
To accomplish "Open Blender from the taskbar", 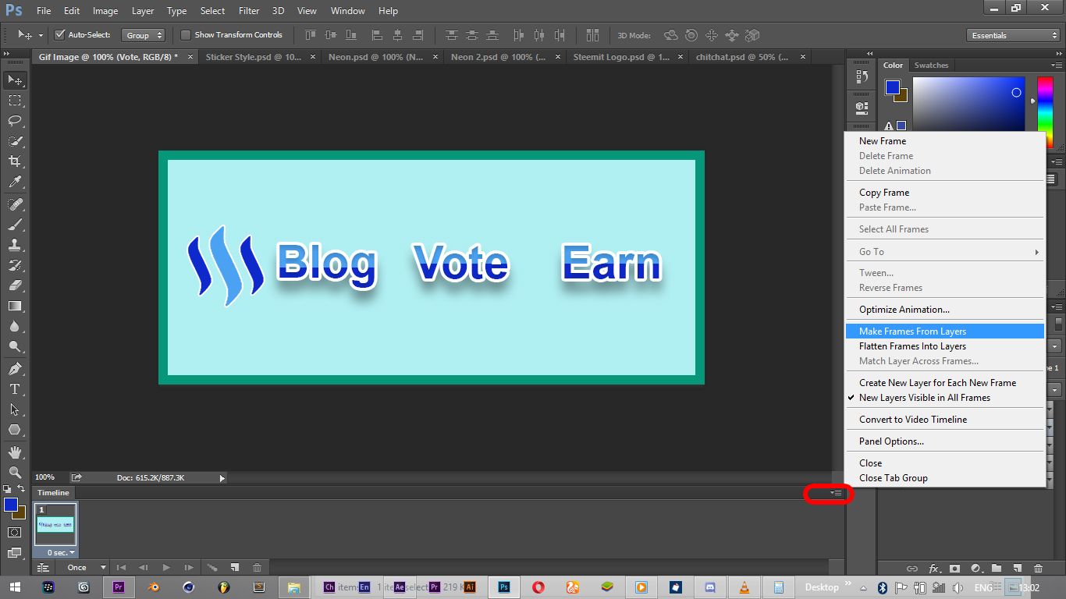I will pyautogui.click(x=154, y=587).
